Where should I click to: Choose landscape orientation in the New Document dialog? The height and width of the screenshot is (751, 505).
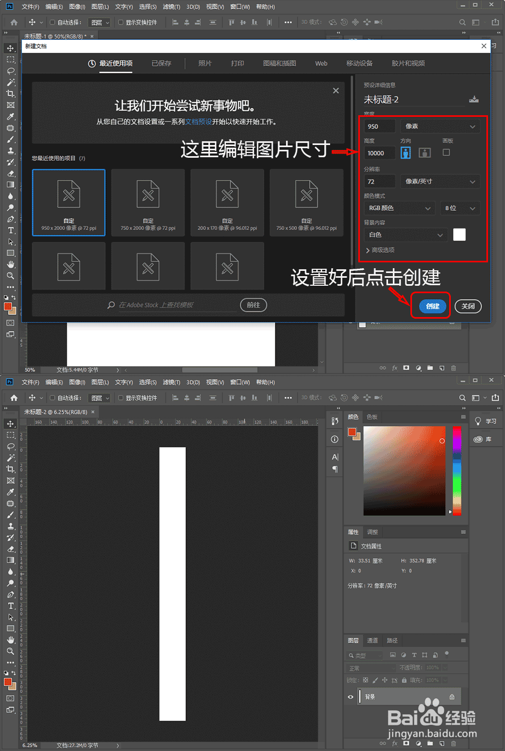pyautogui.click(x=424, y=153)
